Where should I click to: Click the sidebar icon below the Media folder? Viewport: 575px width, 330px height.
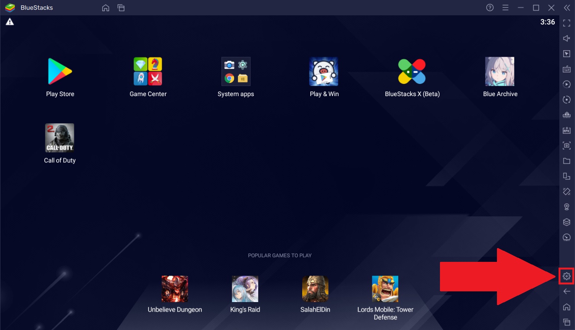point(567,176)
